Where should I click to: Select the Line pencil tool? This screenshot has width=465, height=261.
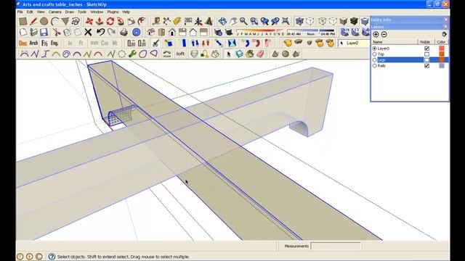coord(33,21)
